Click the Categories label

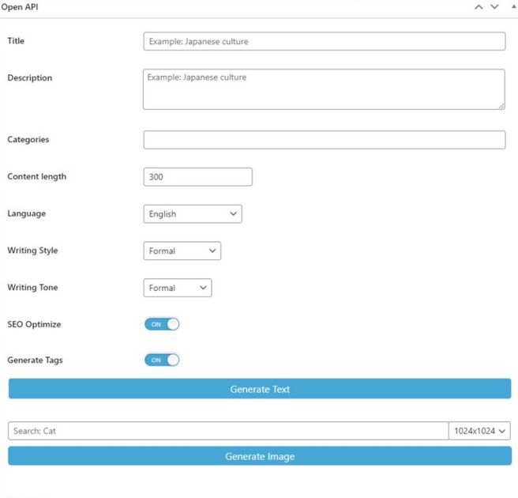pos(28,140)
